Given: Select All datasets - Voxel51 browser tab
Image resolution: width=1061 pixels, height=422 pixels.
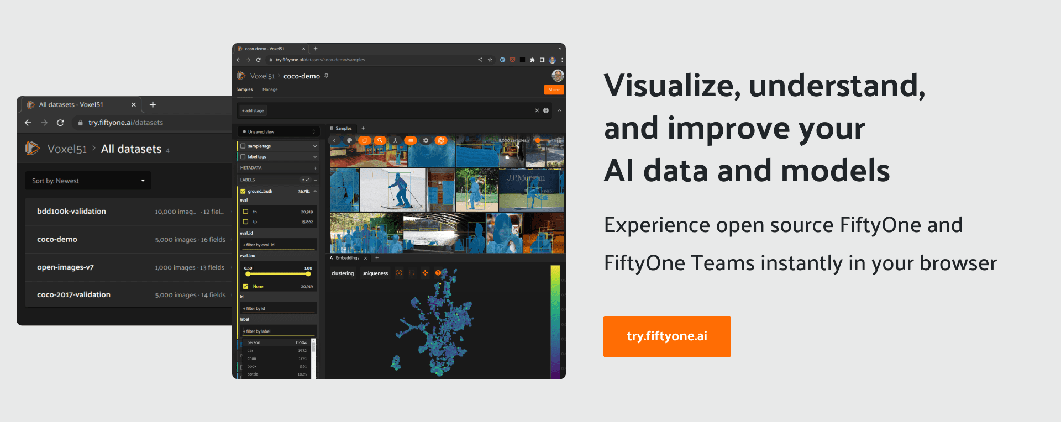Looking at the screenshot, I should tap(81, 104).
